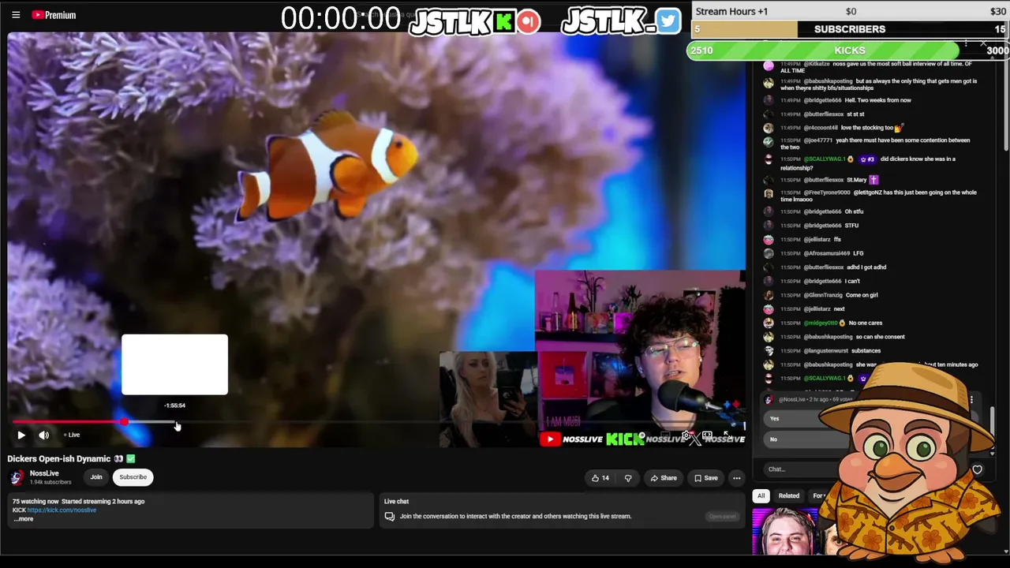This screenshot has height=568, width=1010.
Task: Click '75 watching now' in the description
Action: tap(36, 501)
